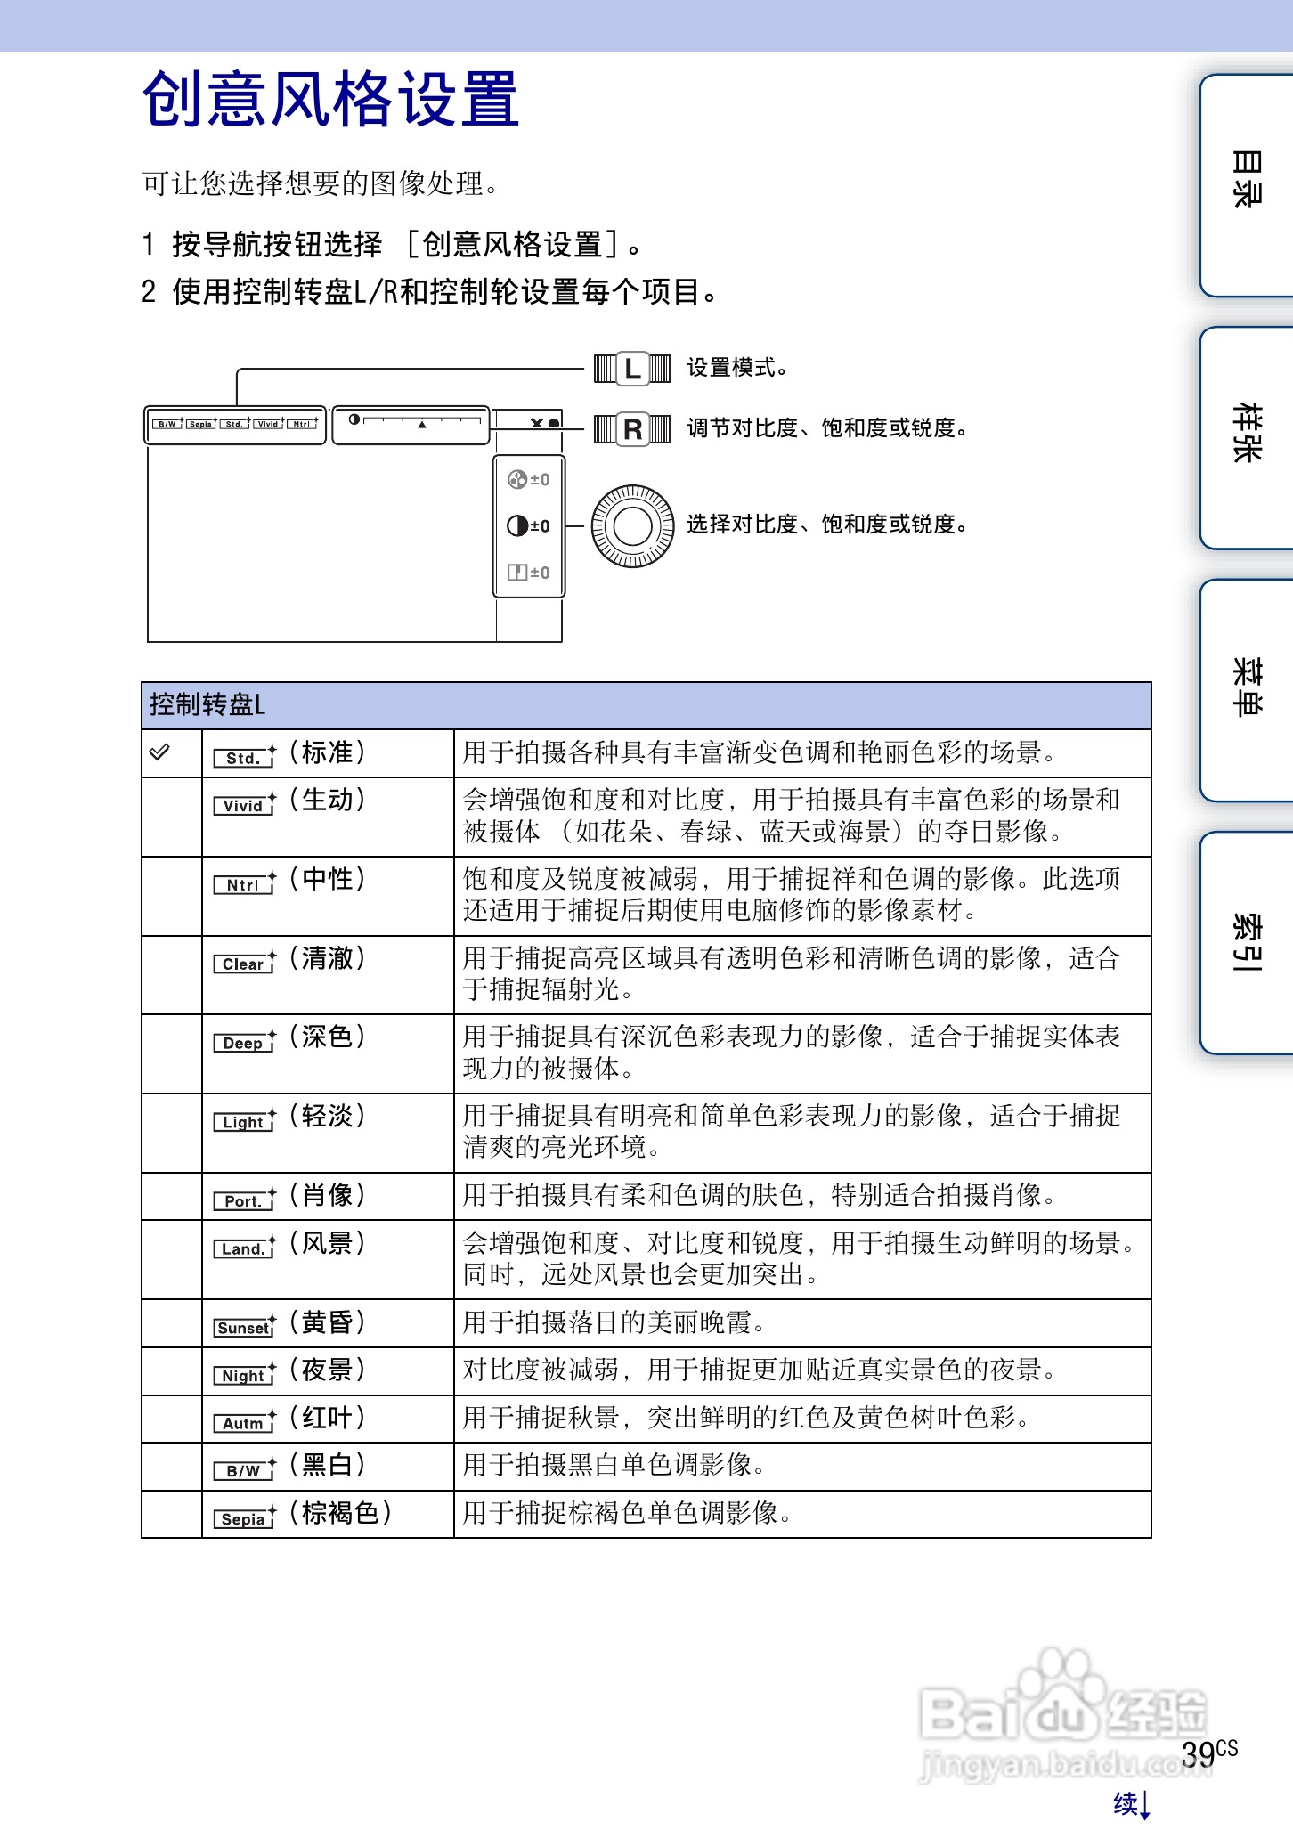Screen dimensions: 1293x1838
Task: Click the saturation ±0 icon in diagram
Action: tap(529, 480)
